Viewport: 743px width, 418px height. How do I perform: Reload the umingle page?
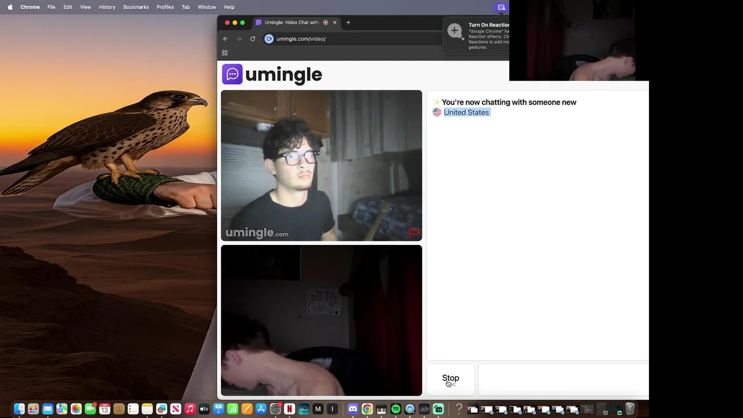tap(253, 39)
